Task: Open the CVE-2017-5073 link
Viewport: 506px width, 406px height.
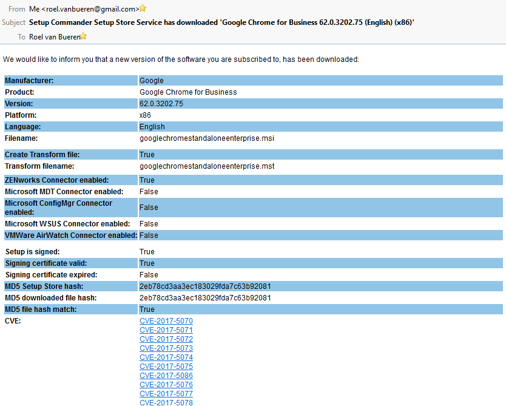Action: (x=166, y=348)
